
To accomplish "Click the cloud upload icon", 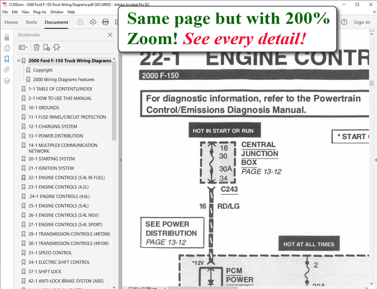I will 93,22.
